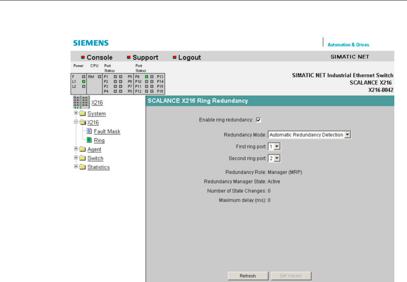This screenshot has width=407, height=282.
Task: Click the P3 port status LED
Action: [115, 86]
